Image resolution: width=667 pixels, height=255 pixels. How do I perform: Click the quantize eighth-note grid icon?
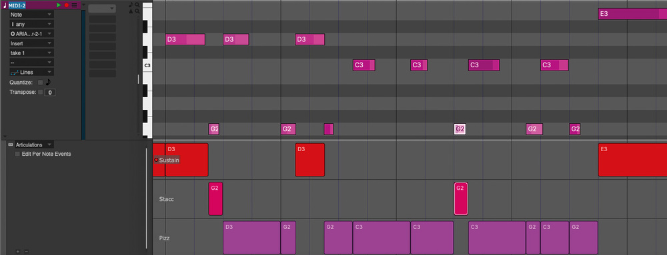pos(48,83)
